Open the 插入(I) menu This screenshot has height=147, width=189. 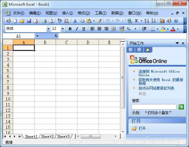pyautogui.click(x=67, y=13)
